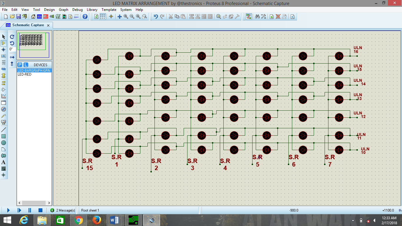
Task: Create a new root sheet
Action: click(x=272, y=17)
